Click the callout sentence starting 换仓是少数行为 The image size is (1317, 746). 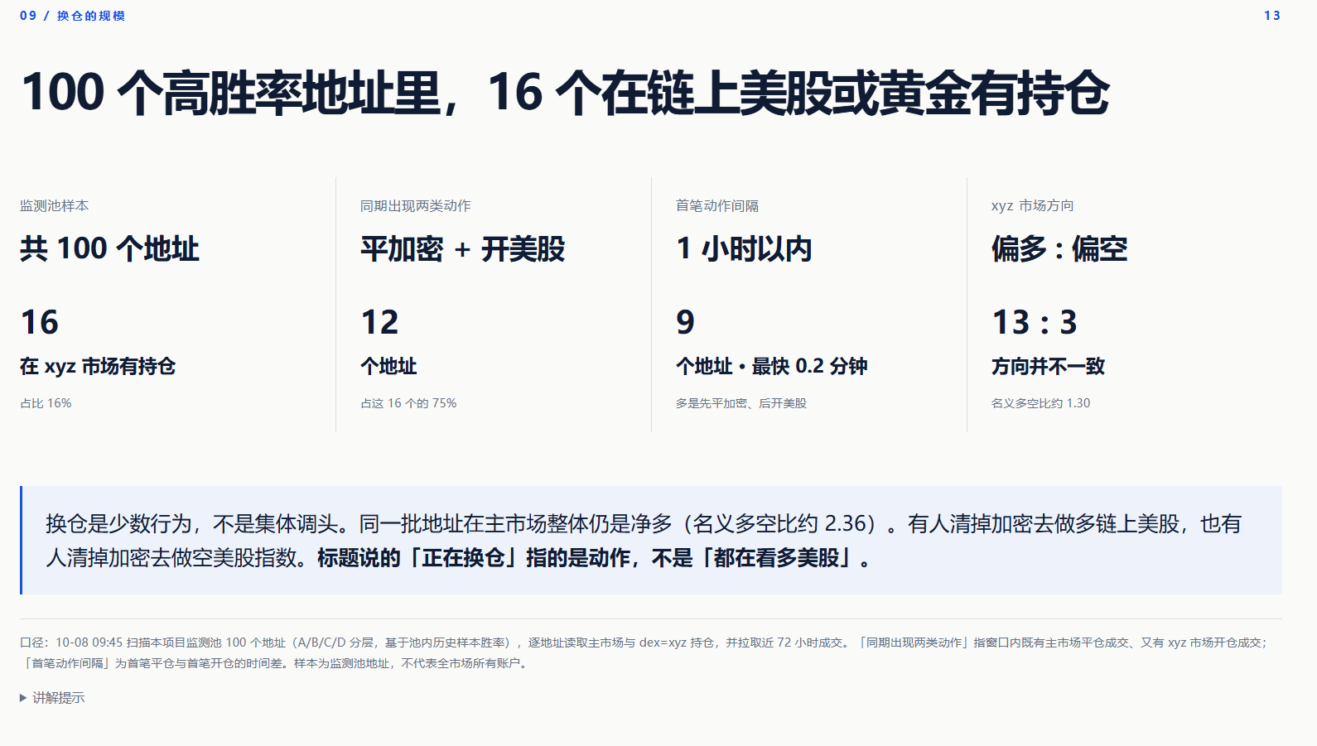point(644,541)
